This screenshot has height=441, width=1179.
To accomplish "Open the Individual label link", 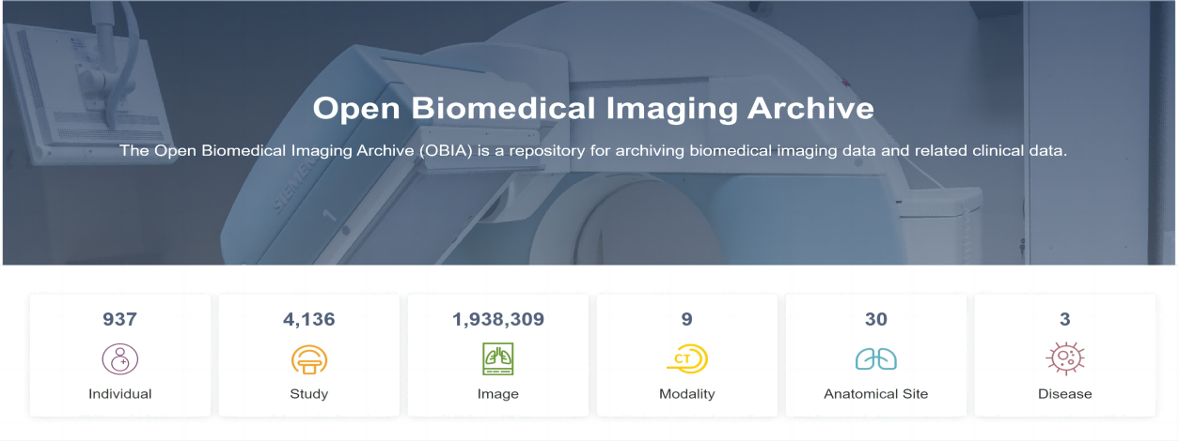I will (120, 394).
